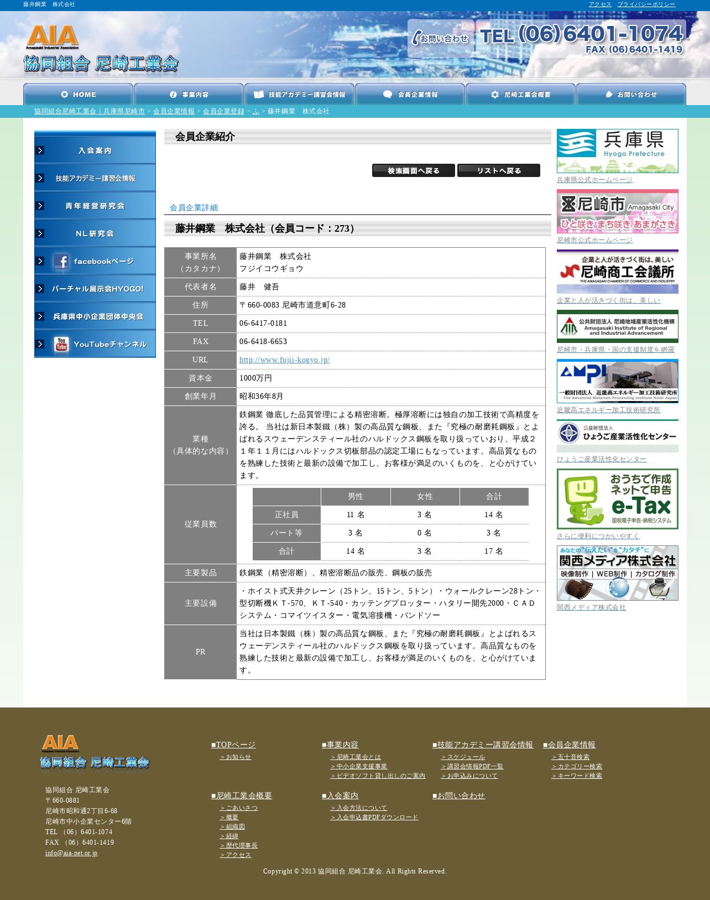The width and height of the screenshot is (710, 900).
Task: Open 関西メディア株式会社 text link
Action: pos(591,607)
